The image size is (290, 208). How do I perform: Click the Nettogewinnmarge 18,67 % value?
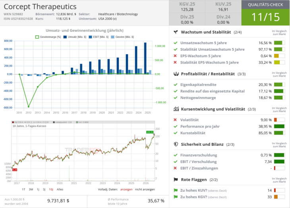point(265,98)
